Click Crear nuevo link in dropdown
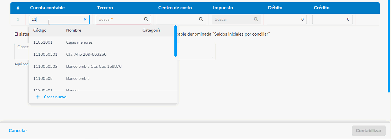The image size is (391, 139). pos(55,97)
